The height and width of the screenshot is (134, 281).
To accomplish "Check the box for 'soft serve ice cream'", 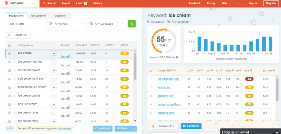I will (10, 79).
